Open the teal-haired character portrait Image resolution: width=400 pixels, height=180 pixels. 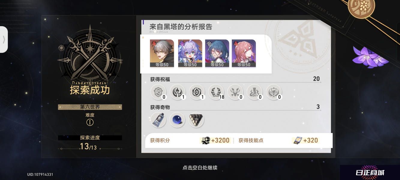[217, 53]
